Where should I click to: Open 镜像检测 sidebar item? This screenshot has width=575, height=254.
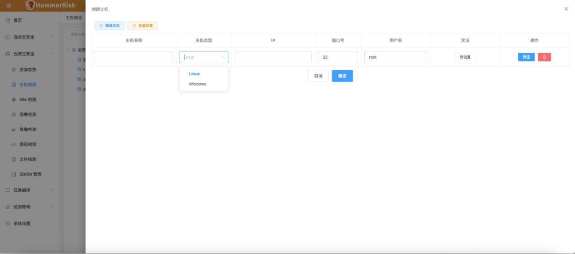(x=27, y=129)
